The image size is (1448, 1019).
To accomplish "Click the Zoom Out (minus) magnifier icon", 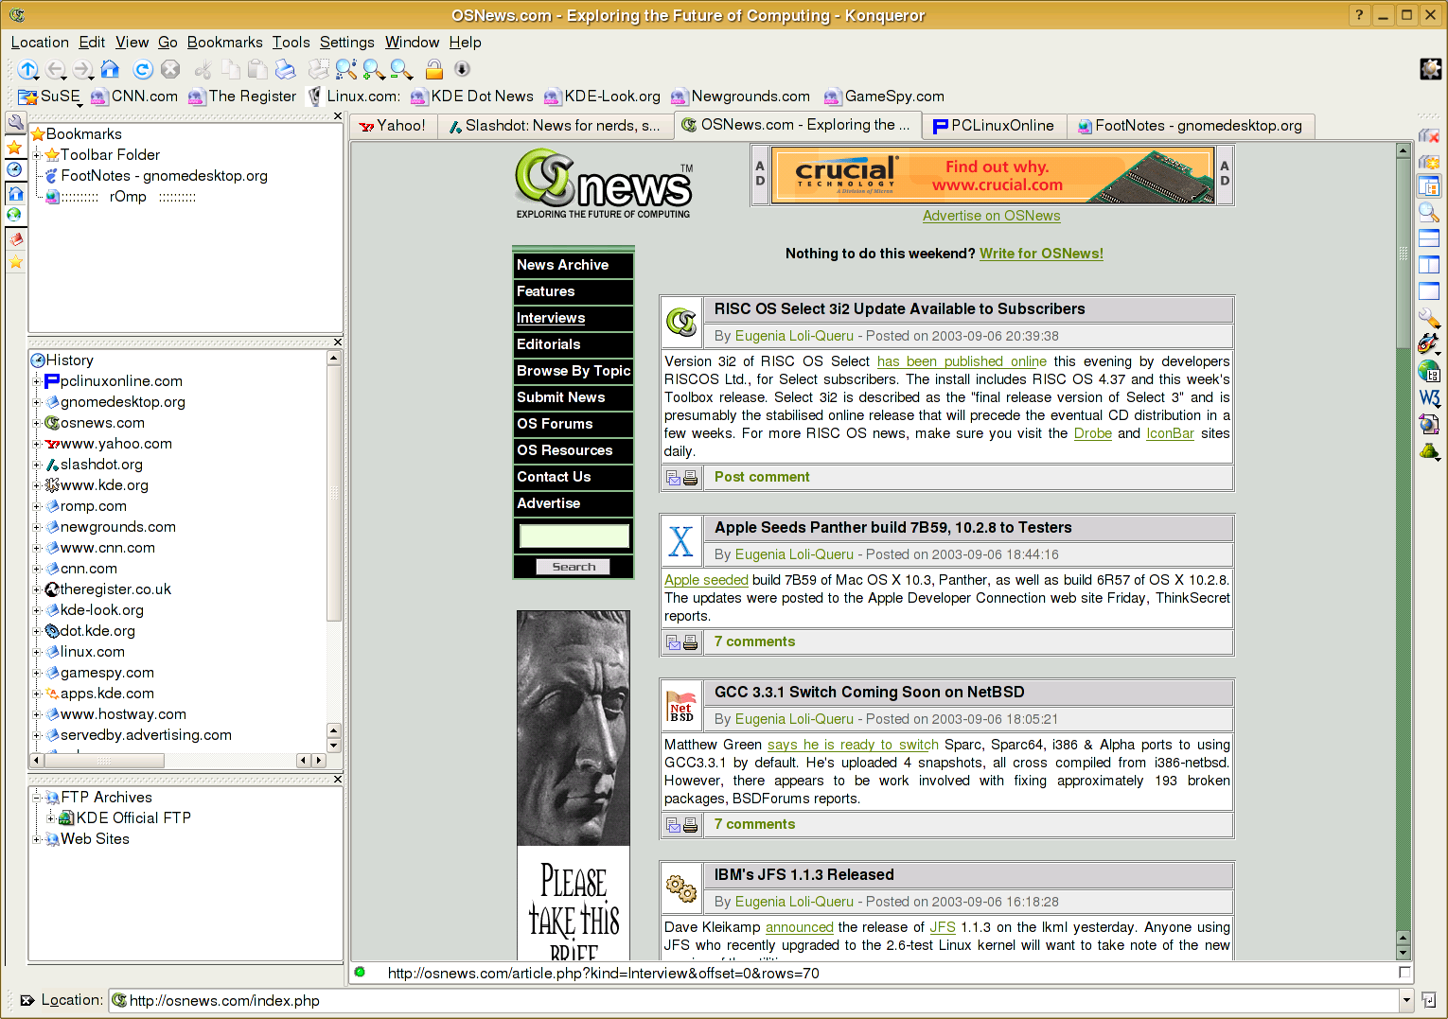I will [401, 69].
